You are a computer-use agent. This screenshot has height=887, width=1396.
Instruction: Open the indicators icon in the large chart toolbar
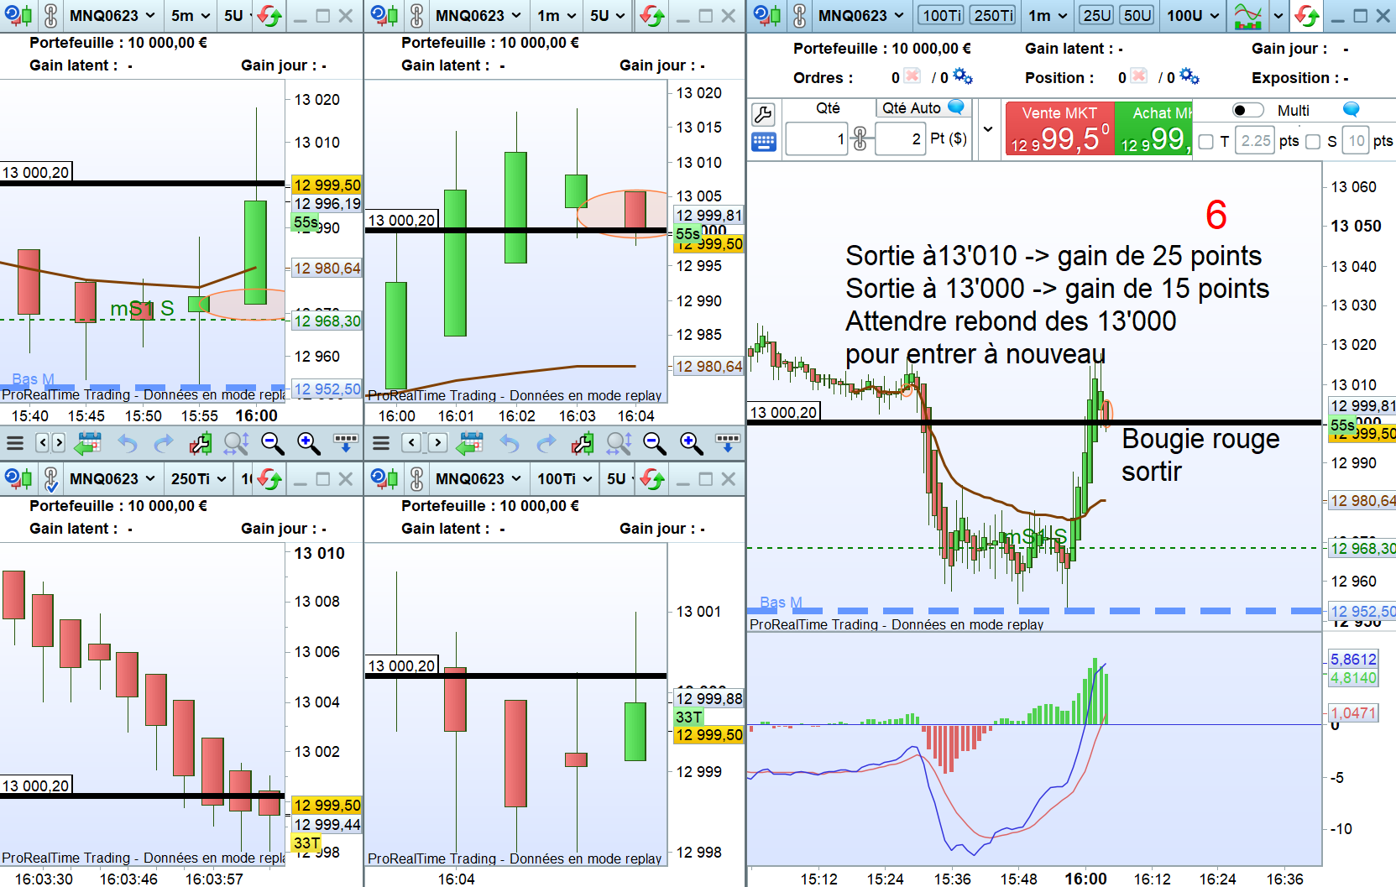click(x=1248, y=15)
